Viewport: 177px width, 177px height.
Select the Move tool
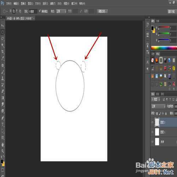[x=2, y=26]
